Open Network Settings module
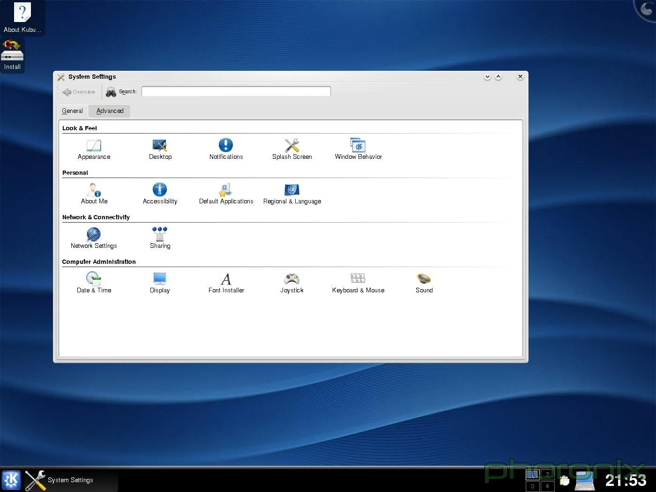Image resolution: width=656 pixels, height=492 pixels. pyautogui.click(x=94, y=239)
